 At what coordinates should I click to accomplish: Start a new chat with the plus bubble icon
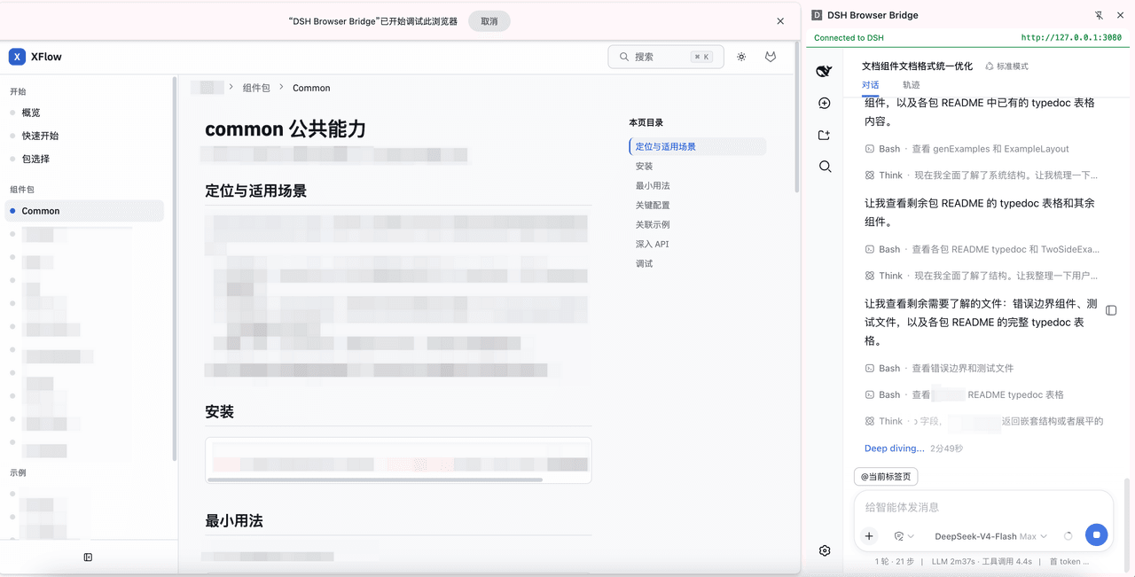tap(825, 104)
